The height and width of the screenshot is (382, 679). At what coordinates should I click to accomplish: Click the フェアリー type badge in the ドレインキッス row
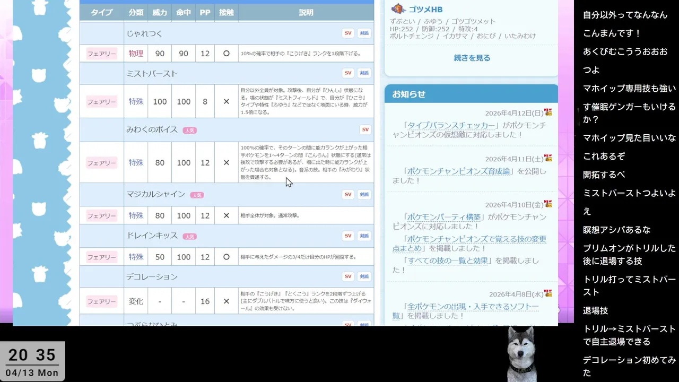click(101, 257)
